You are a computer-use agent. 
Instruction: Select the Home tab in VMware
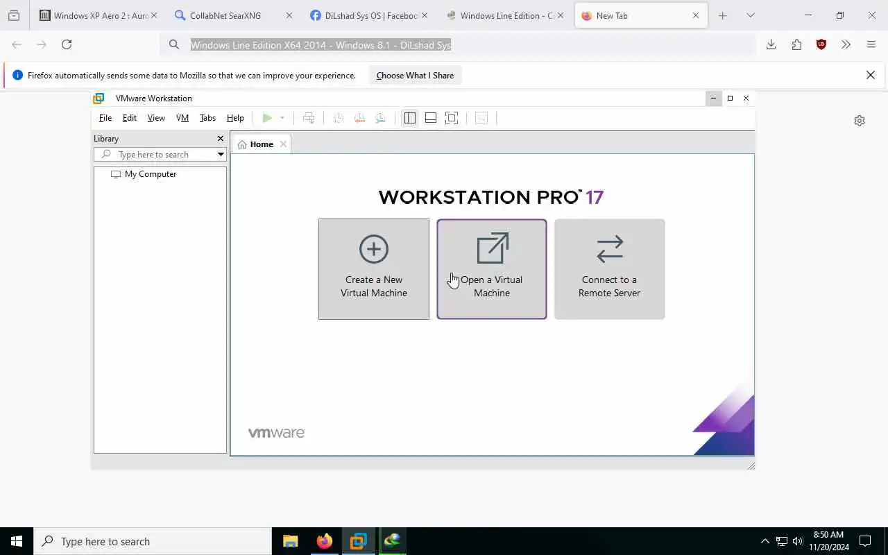pos(261,144)
